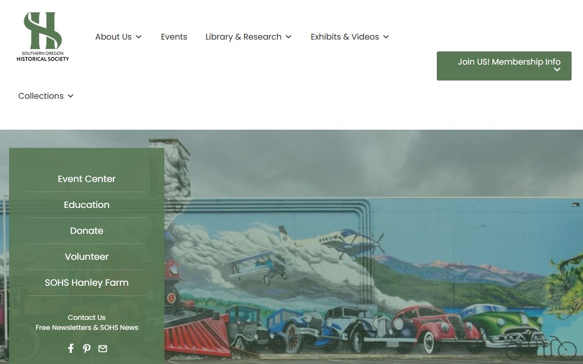Viewport: 583px width, 364px height.
Task: Click the Contact Us link
Action: click(x=87, y=318)
